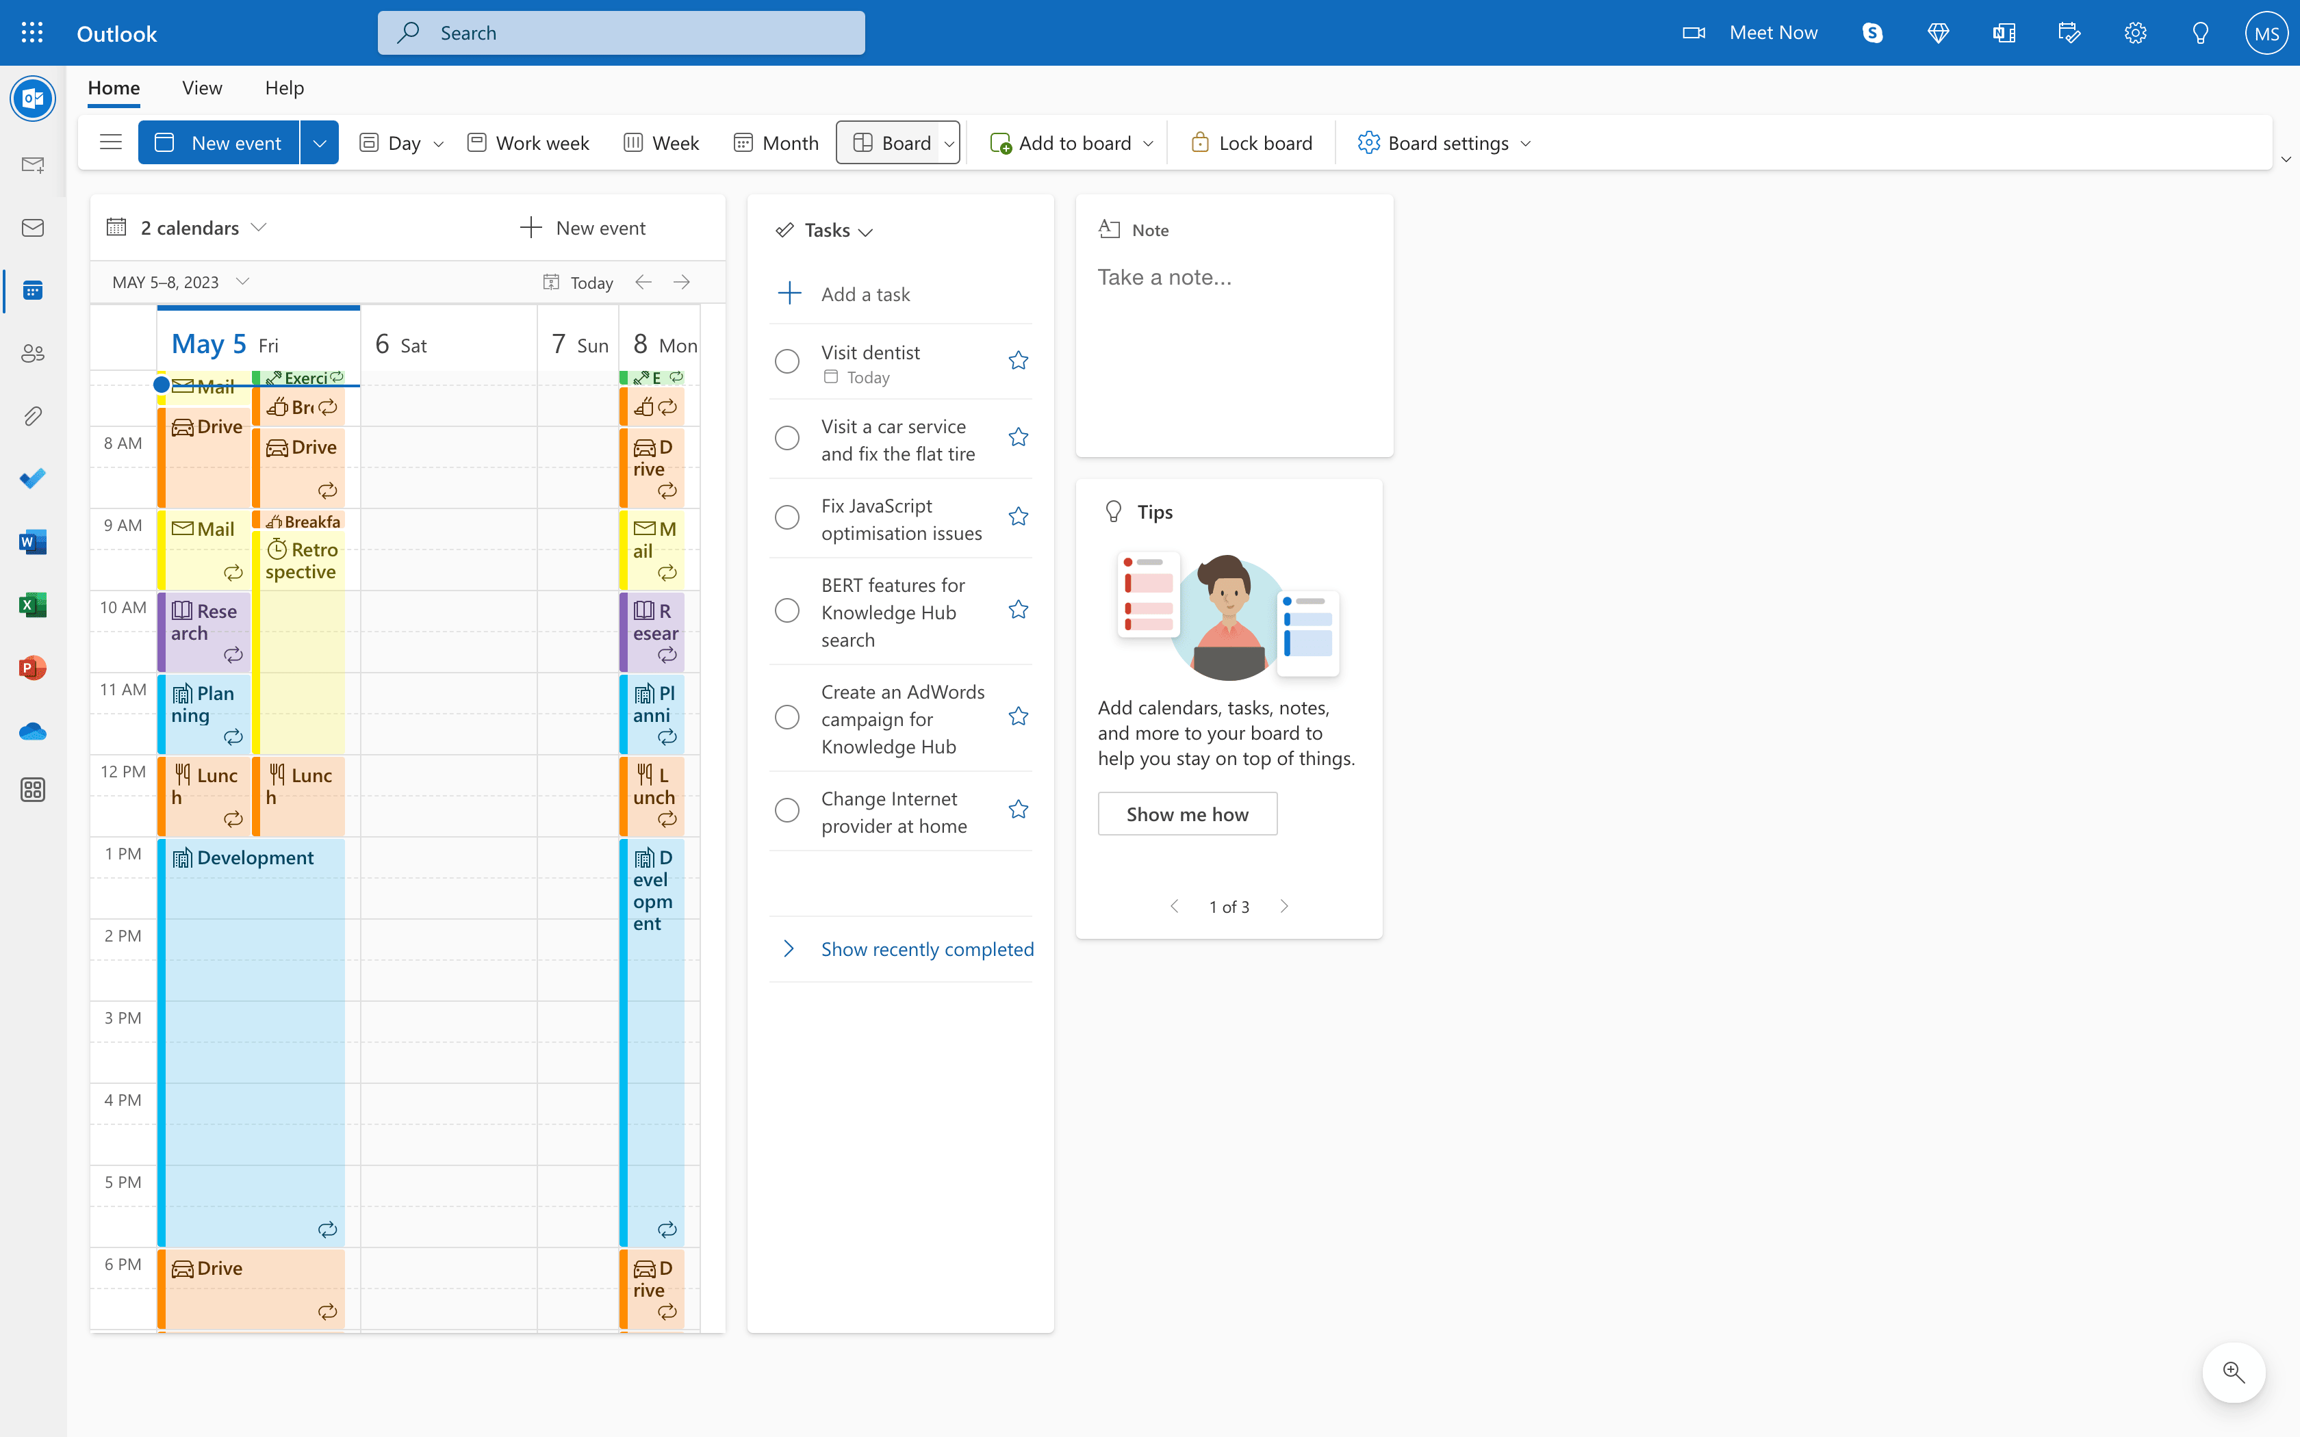
Task: Mark the Visit dentist task complete
Action: pyautogui.click(x=787, y=361)
